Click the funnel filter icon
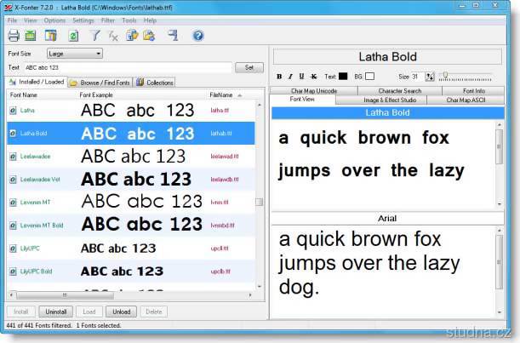This screenshot has width=520, height=343. pos(94,36)
